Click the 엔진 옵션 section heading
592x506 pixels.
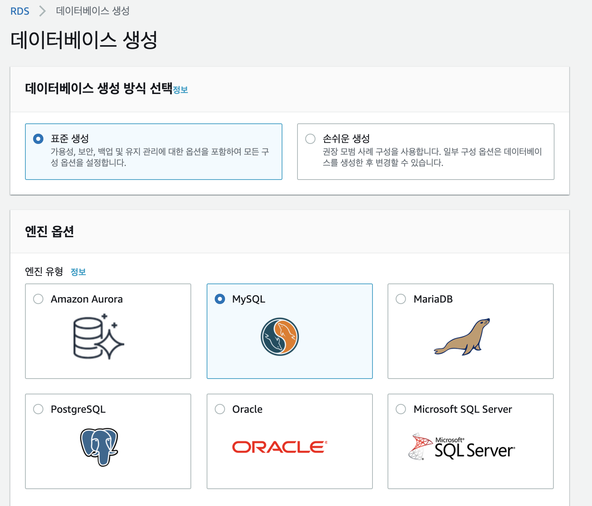pos(49,231)
